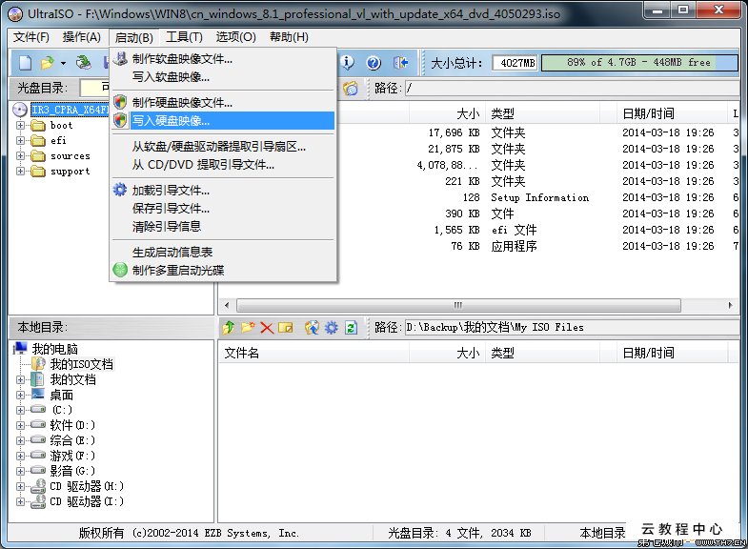Select 我的ISO文档 in local tree
Image resolution: width=748 pixels, height=549 pixels.
pos(82,364)
